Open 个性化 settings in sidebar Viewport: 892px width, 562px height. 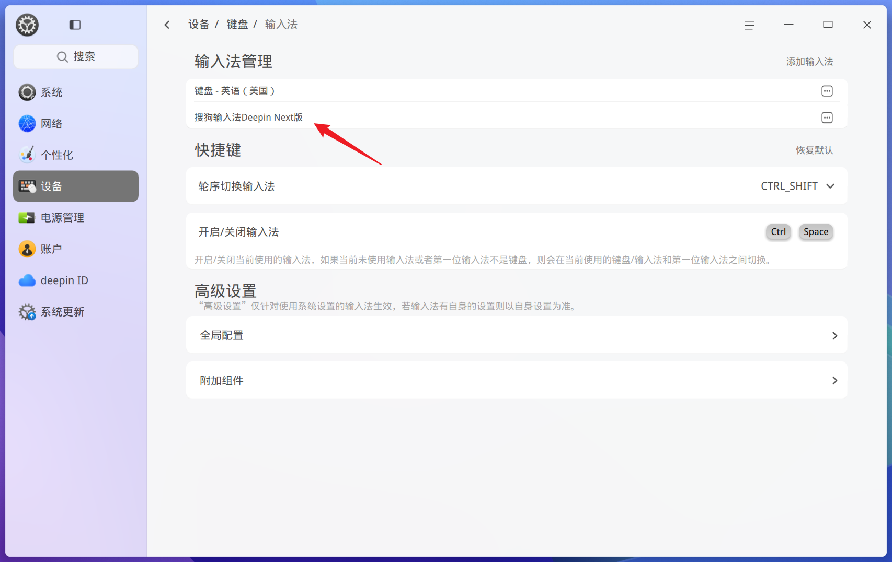click(x=76, y=155)
